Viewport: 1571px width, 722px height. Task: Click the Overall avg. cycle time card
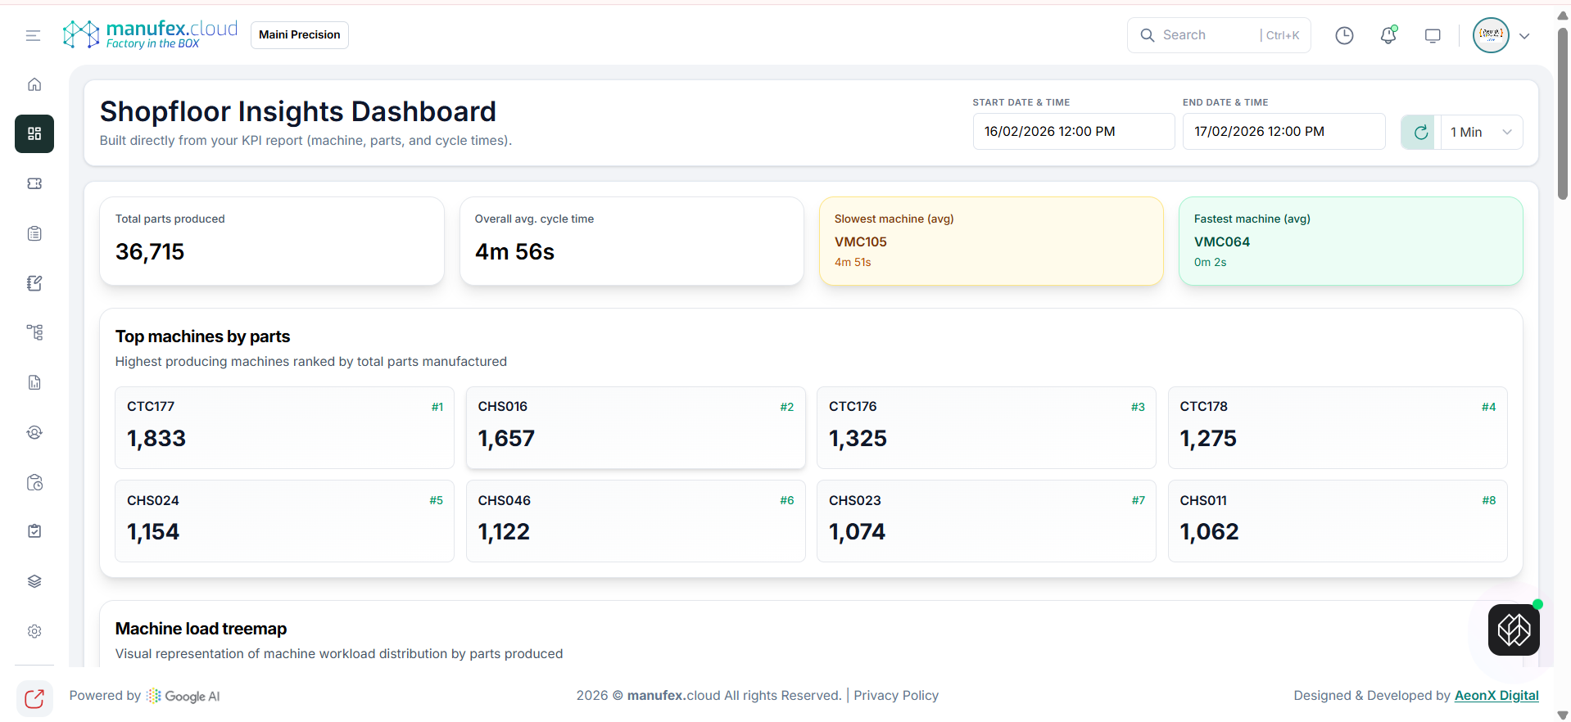tap(632, 241)
